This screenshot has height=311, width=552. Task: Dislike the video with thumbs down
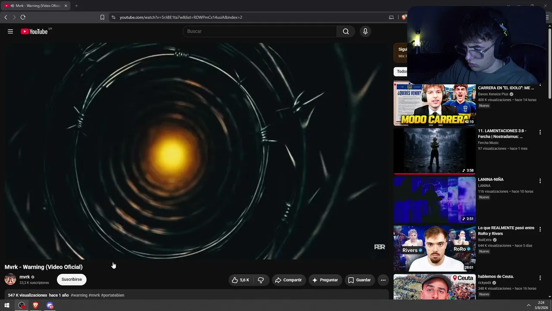(261, 280)
